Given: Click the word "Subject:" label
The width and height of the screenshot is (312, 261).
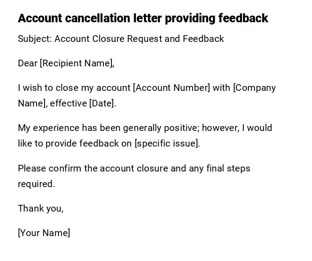Looking at the screenshot, I should point(35,39).
